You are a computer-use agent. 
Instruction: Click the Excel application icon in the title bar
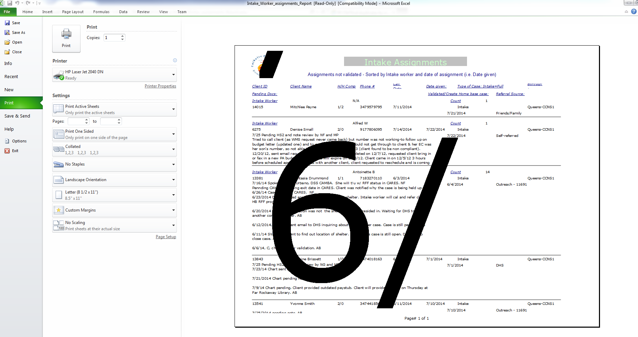click(2, 3)
